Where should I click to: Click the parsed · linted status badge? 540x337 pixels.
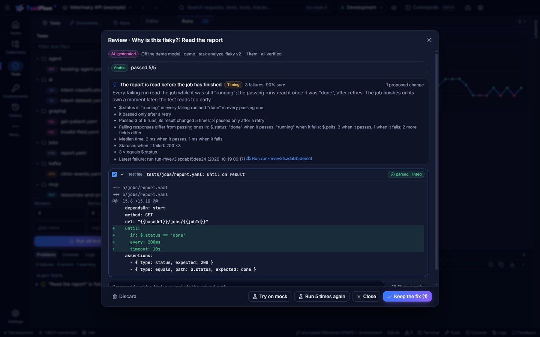[406, 174]
